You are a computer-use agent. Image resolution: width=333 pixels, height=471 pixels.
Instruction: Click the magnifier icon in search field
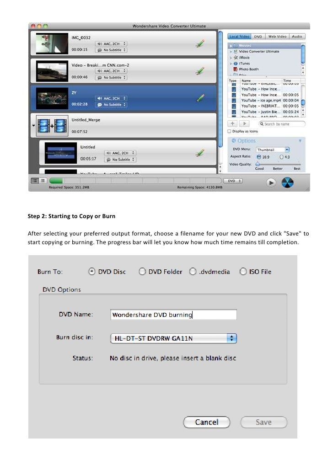click(x=262, y=124)
